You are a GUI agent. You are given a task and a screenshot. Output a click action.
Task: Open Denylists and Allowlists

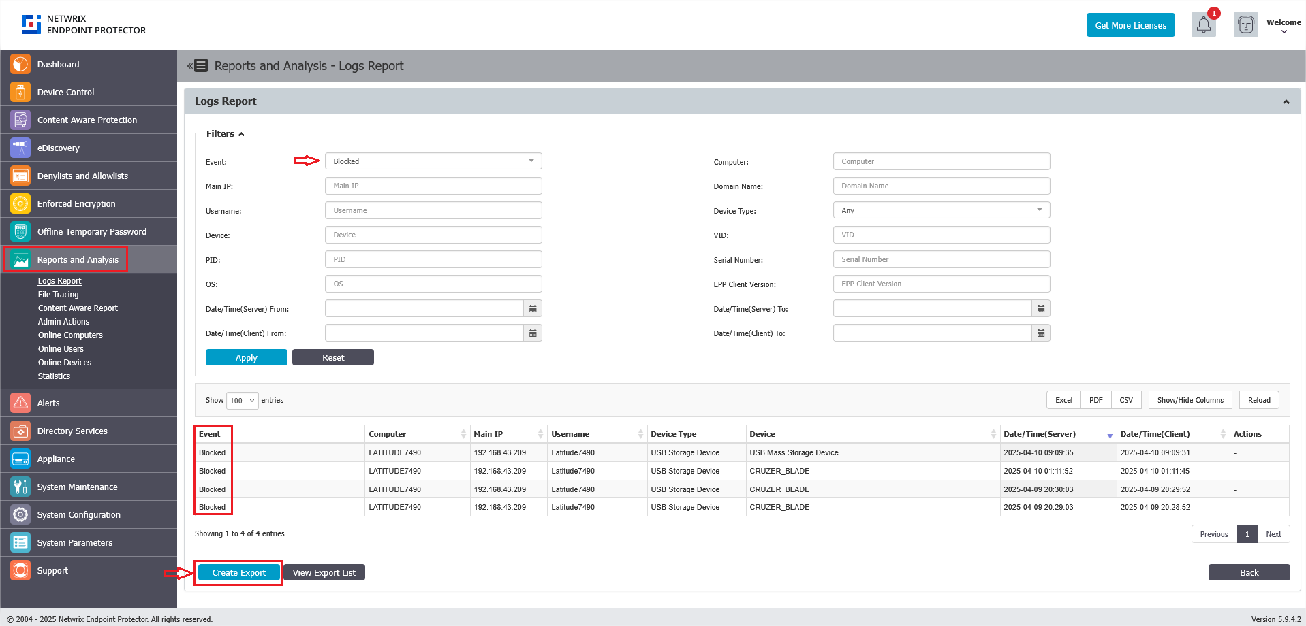pyautogui.click(x=82, y=176)
